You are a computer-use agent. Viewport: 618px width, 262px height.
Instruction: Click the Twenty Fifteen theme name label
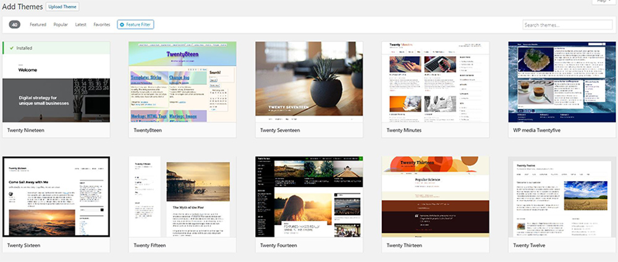pyautogui.click(x=150, y=245)
